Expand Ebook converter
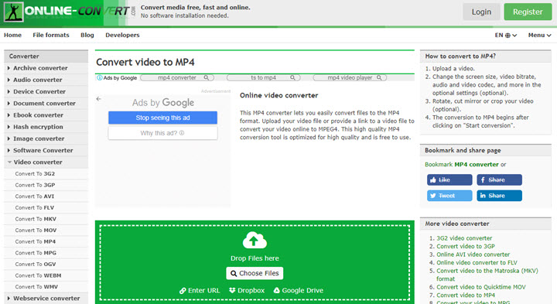 tap(46, 115)
